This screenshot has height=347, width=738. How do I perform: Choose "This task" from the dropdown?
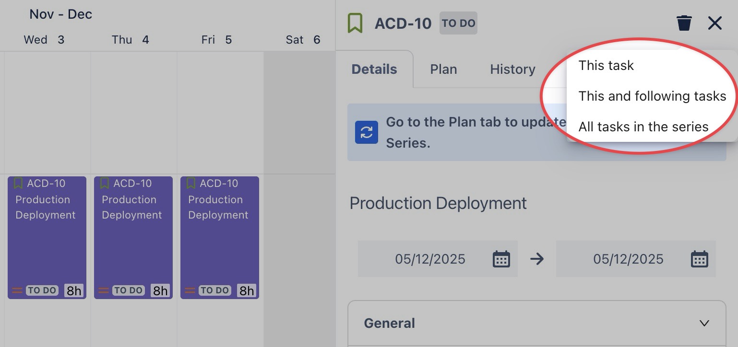[x=606, y=66]
